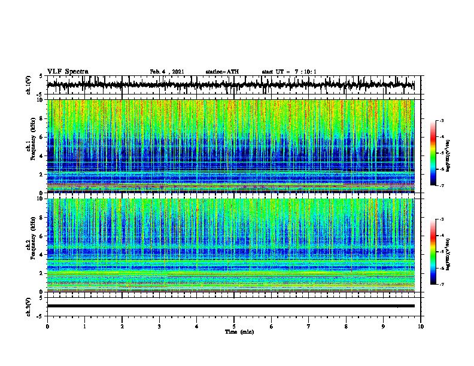The image size is (474, 366).
Task: Click the ch.1 voltage waveform trace panel
Action: click(x=234, y=85)
